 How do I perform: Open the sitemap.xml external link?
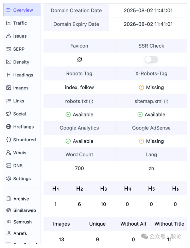(151, 101)
